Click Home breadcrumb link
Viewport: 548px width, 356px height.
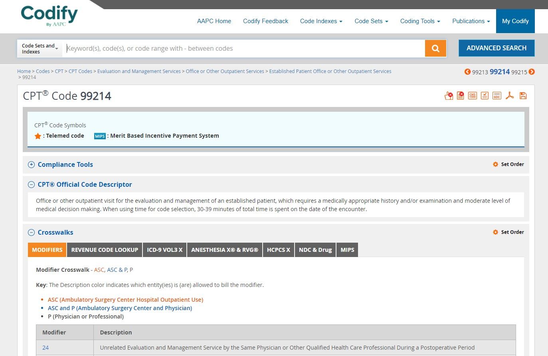click(x=24, y=71)
